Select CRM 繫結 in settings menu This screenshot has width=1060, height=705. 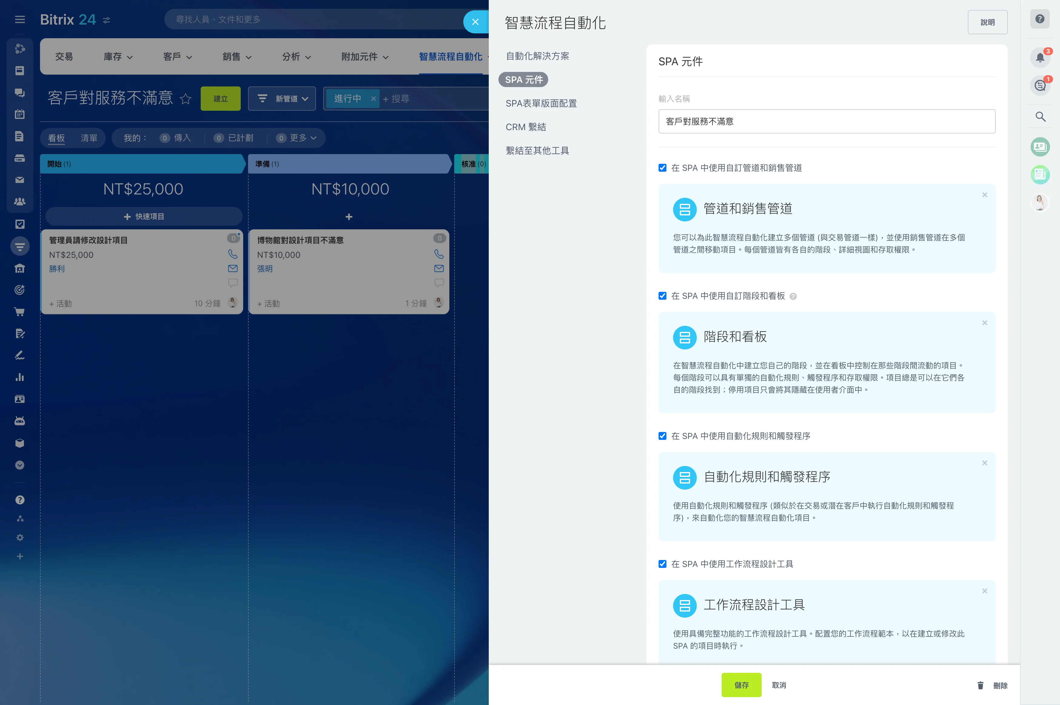tap(526, 127)
